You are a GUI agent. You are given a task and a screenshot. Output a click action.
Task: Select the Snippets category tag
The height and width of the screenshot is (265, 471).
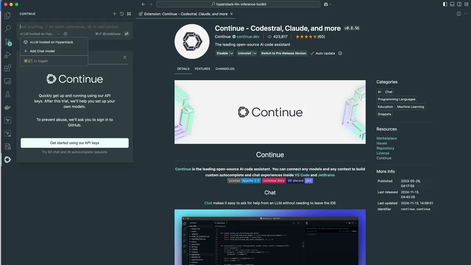coord(385,114)
